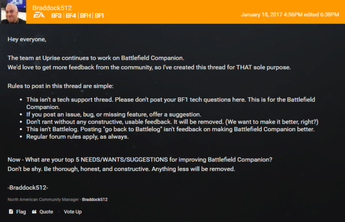Click the BF4 badge
Image resolution: width=345 pixels, height=222 pixels.
point(71,16)
